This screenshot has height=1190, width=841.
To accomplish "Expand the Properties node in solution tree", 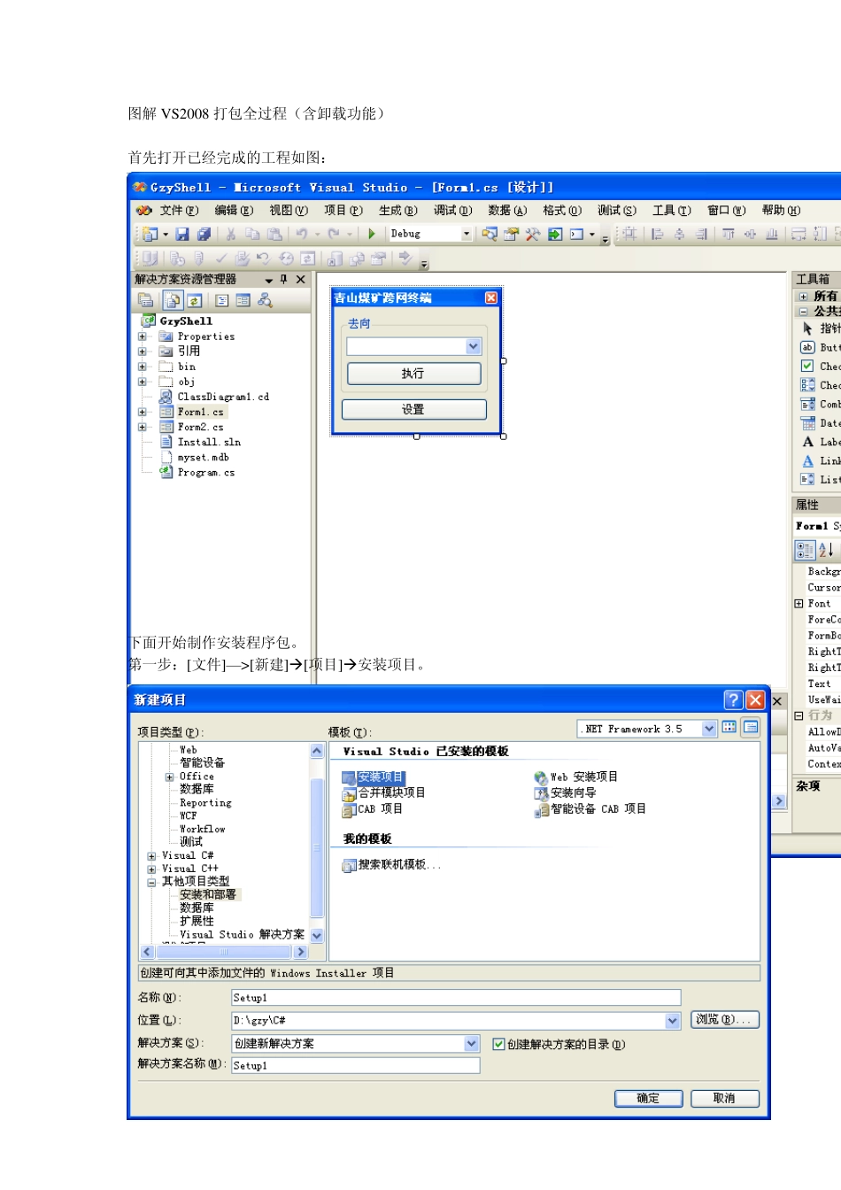I will 142,336.
